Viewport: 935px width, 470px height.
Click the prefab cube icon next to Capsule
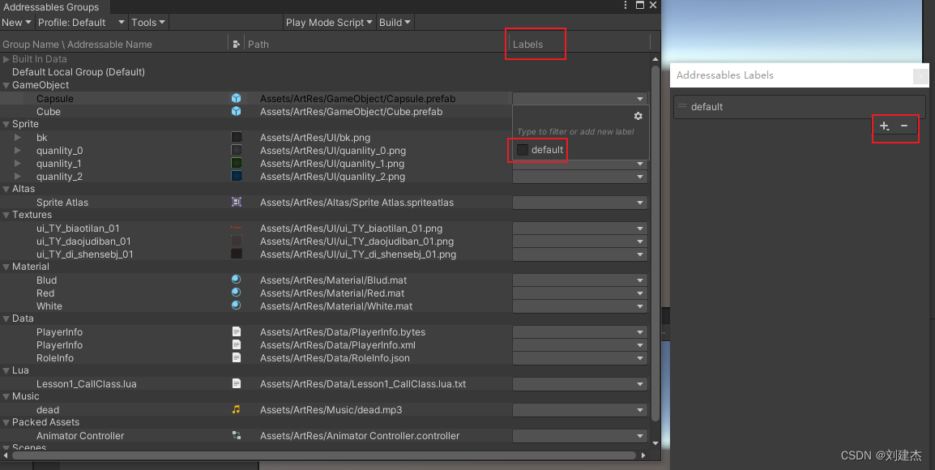pos(237,98)
